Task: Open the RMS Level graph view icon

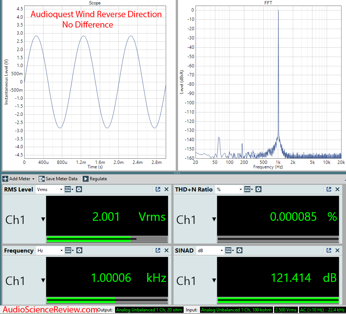Action: [x=69, y=189]
